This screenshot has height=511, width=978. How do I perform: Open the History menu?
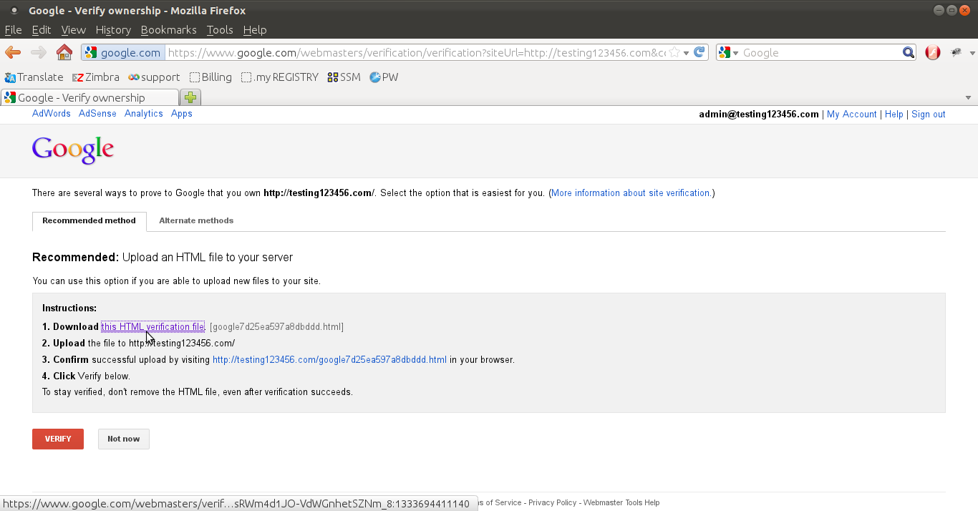point(113,30)
